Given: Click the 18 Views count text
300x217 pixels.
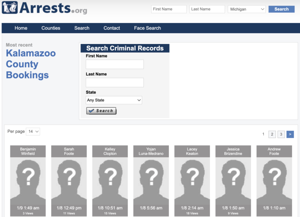Looking at the screenshot, I should coord(192,213).
